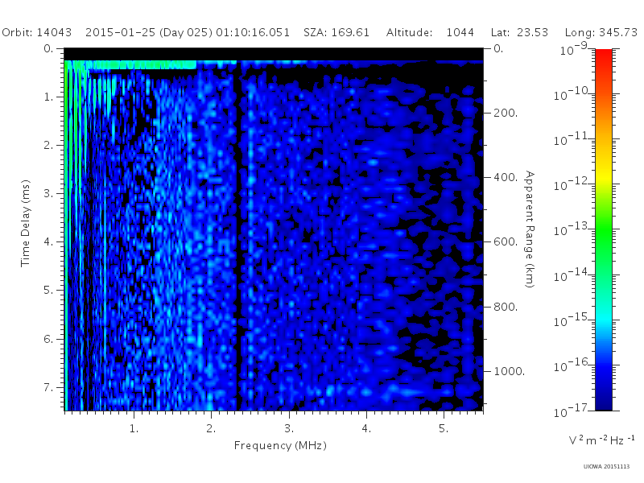Click the 'Long: 345.73' header value
Image resolution: width=644 pixels, height=483 pixels.
click(601, 32)
